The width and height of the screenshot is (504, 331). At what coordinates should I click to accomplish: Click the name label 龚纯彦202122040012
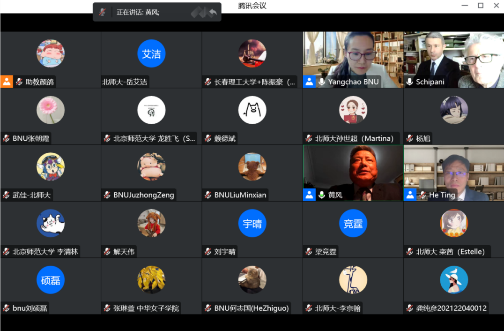pos(451,308)
